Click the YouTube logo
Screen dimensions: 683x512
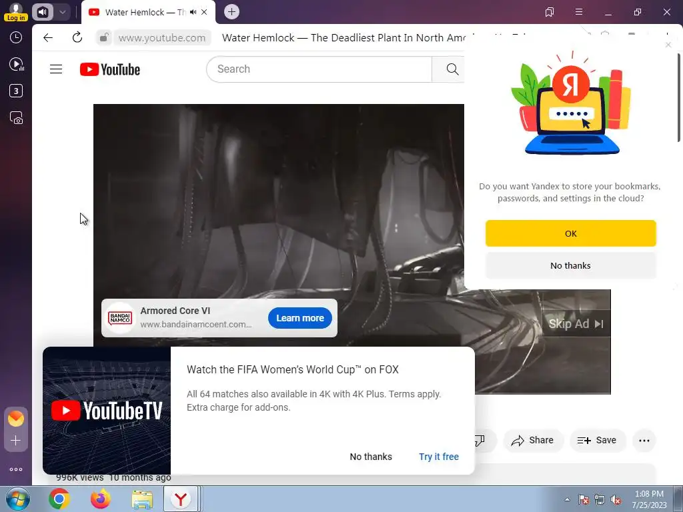[x=110, y=69]
